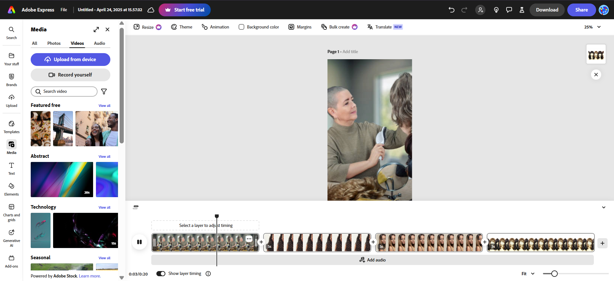Open Your stuff folder
614x281 pixels.
click(x=12, y=59)
